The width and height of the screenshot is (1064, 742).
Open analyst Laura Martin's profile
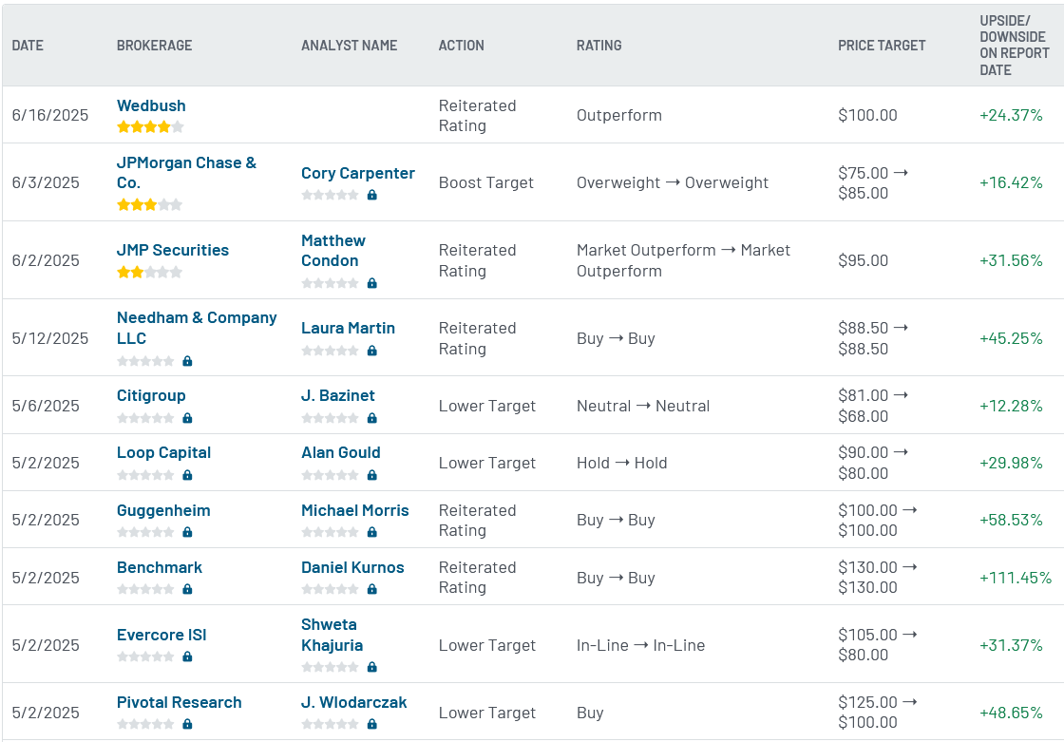[x=348, y=328]
